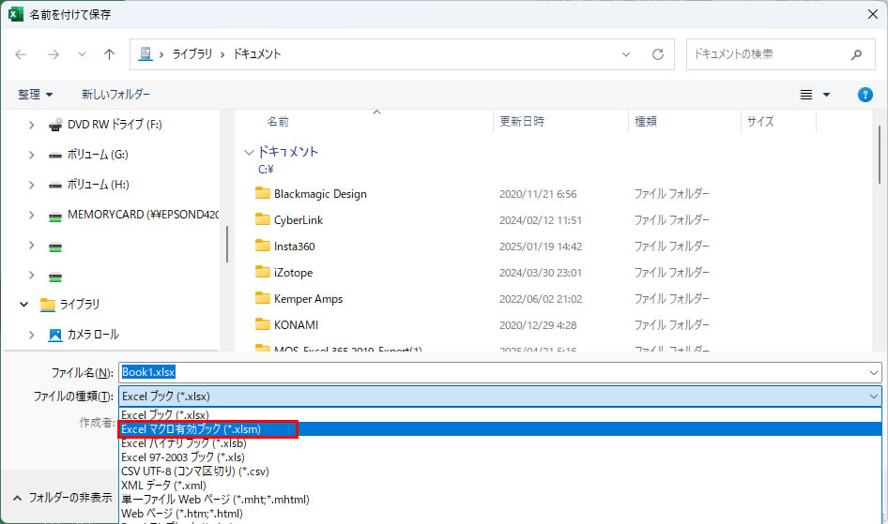Collapse the ドキュメント group chevron

(x=249, y=152)
